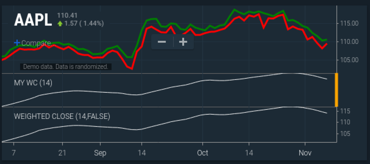Click the 110.41 current price value
Image resolution: width=370 pixels, height=164 pixels.
coord(67,15)
